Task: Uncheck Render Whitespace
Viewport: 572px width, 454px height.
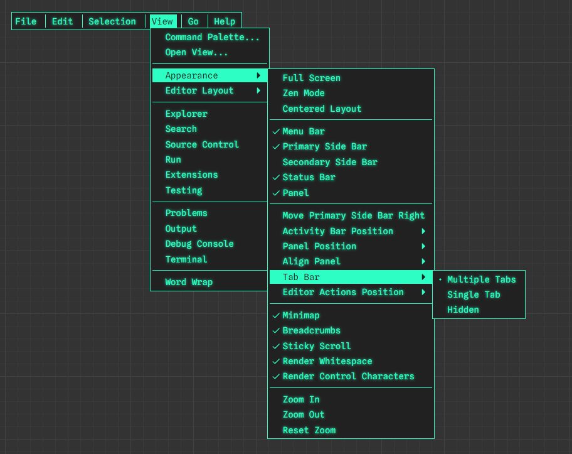Action: coord(351,361)
